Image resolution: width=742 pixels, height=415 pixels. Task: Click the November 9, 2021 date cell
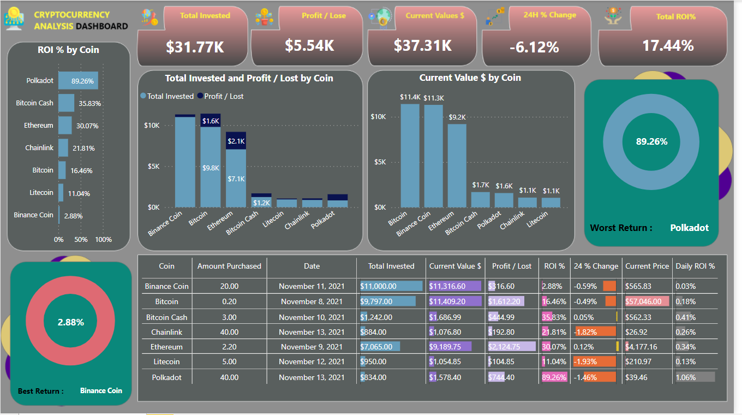click(312, 347)
